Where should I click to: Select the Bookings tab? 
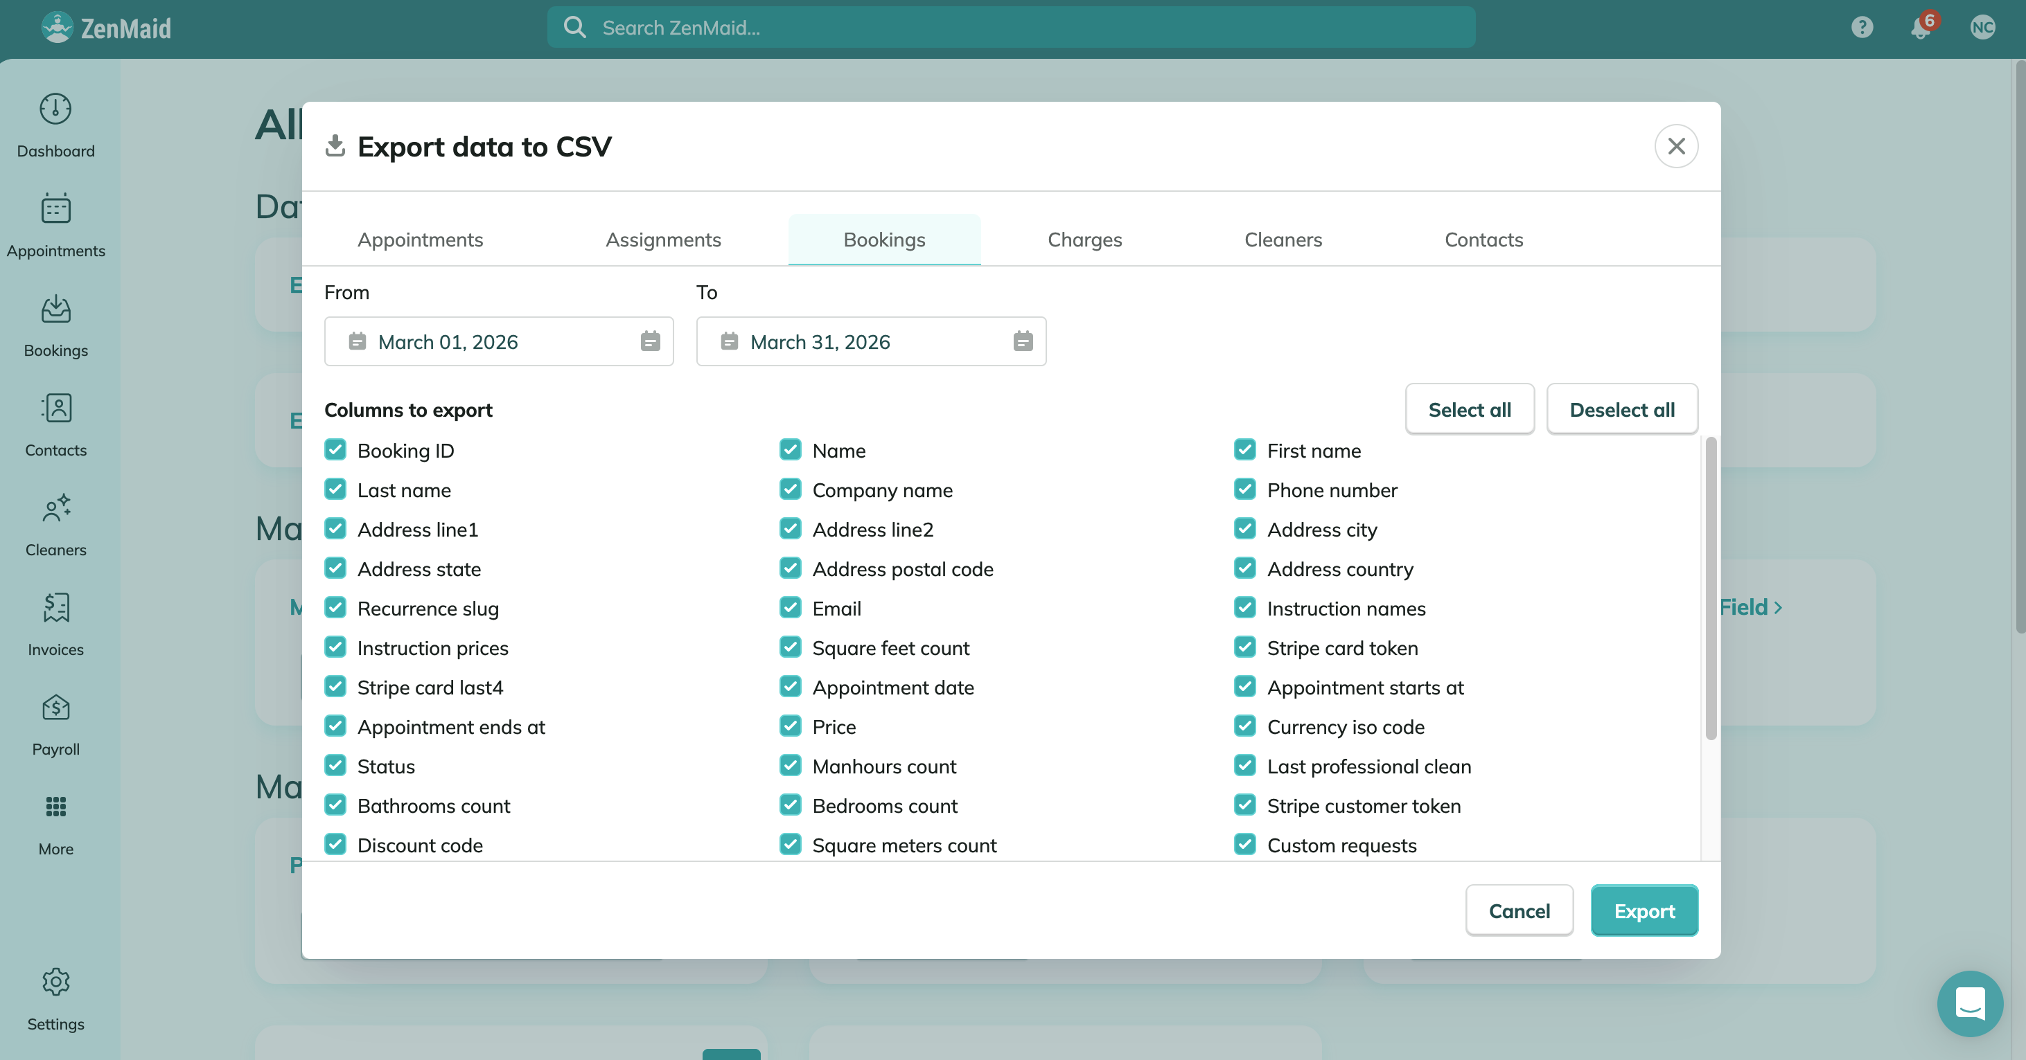tap(884, 240)
